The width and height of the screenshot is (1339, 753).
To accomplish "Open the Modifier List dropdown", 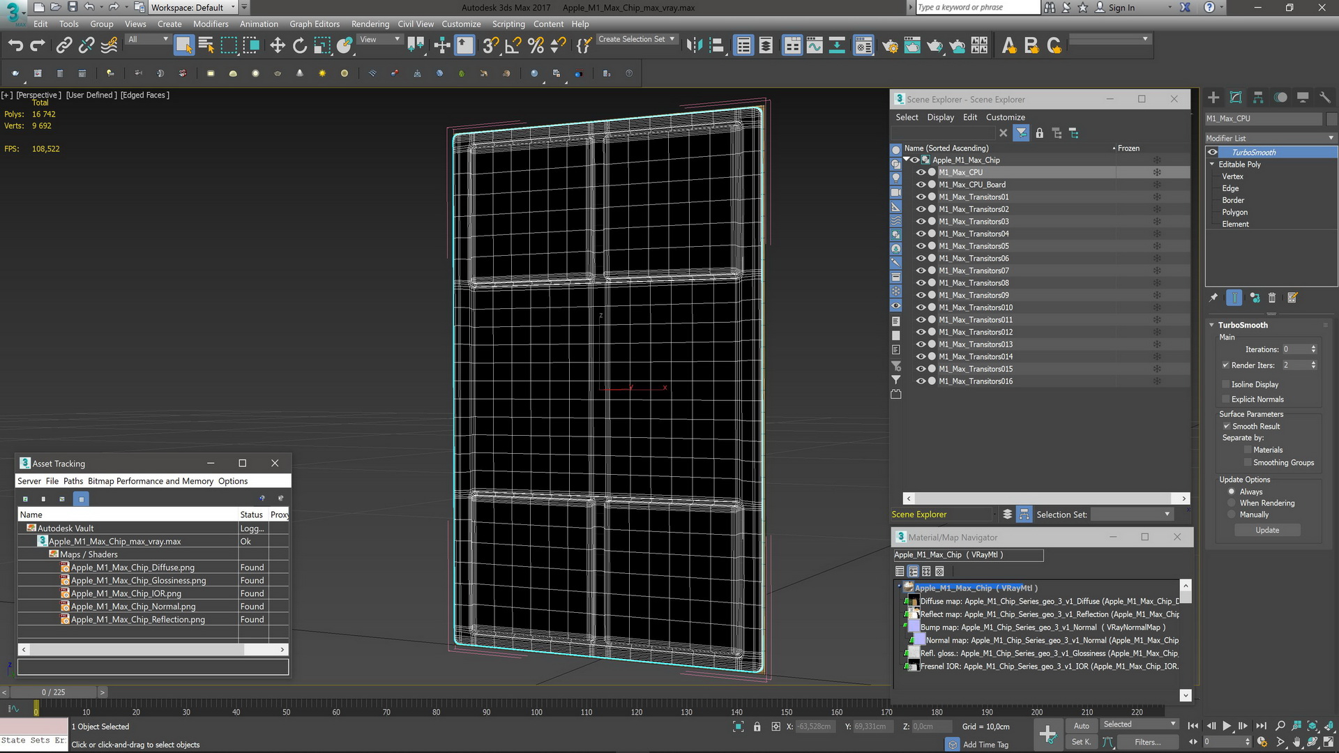I will tap(1271, 138).
